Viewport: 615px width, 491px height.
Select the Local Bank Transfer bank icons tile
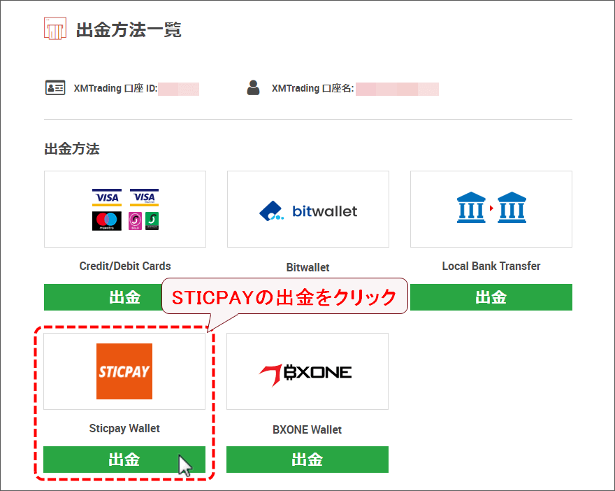(x=491, y=209)
